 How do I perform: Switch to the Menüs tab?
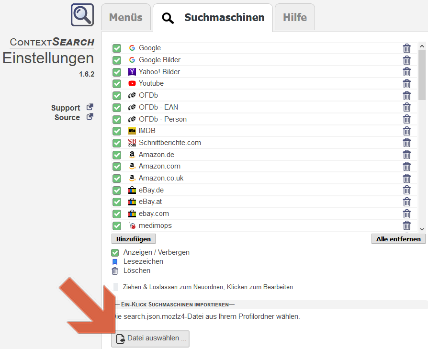(126, 17)
